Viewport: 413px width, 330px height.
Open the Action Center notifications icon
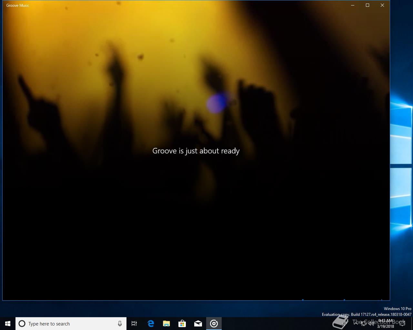click(x=402, y=324)
